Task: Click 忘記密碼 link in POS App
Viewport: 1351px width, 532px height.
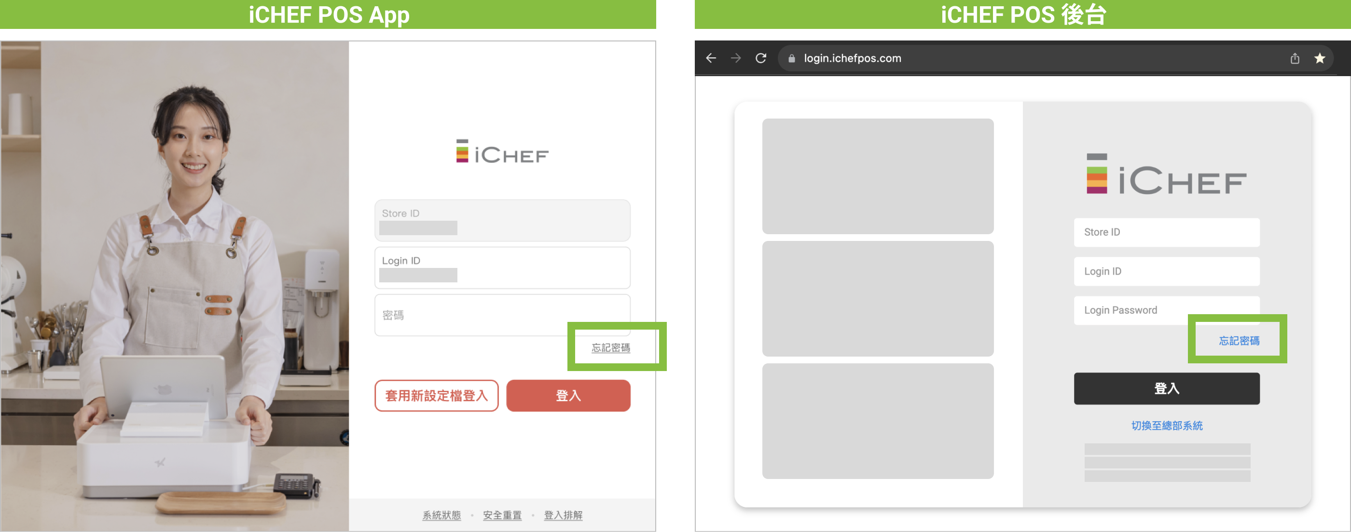Action: click(610, 348)
